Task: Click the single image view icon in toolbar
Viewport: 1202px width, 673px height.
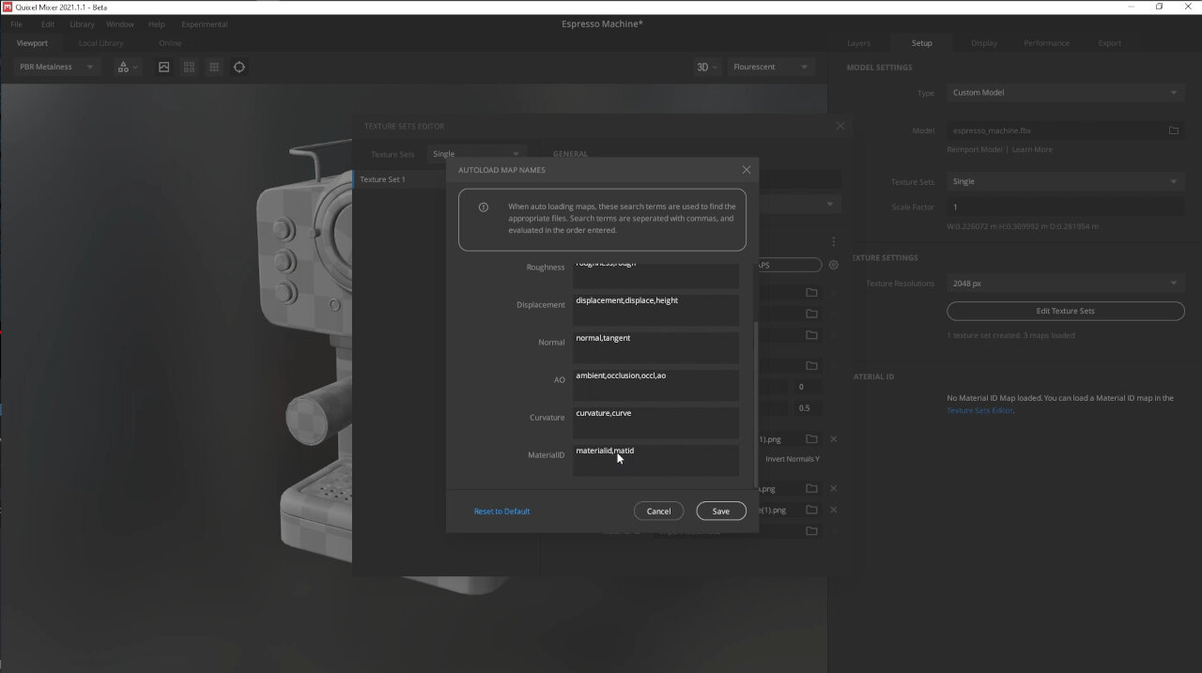Action: 164,67
